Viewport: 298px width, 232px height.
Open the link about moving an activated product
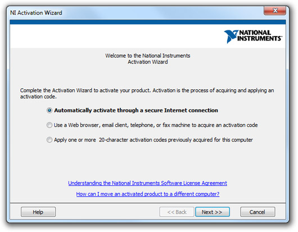(x=148, y=194)
